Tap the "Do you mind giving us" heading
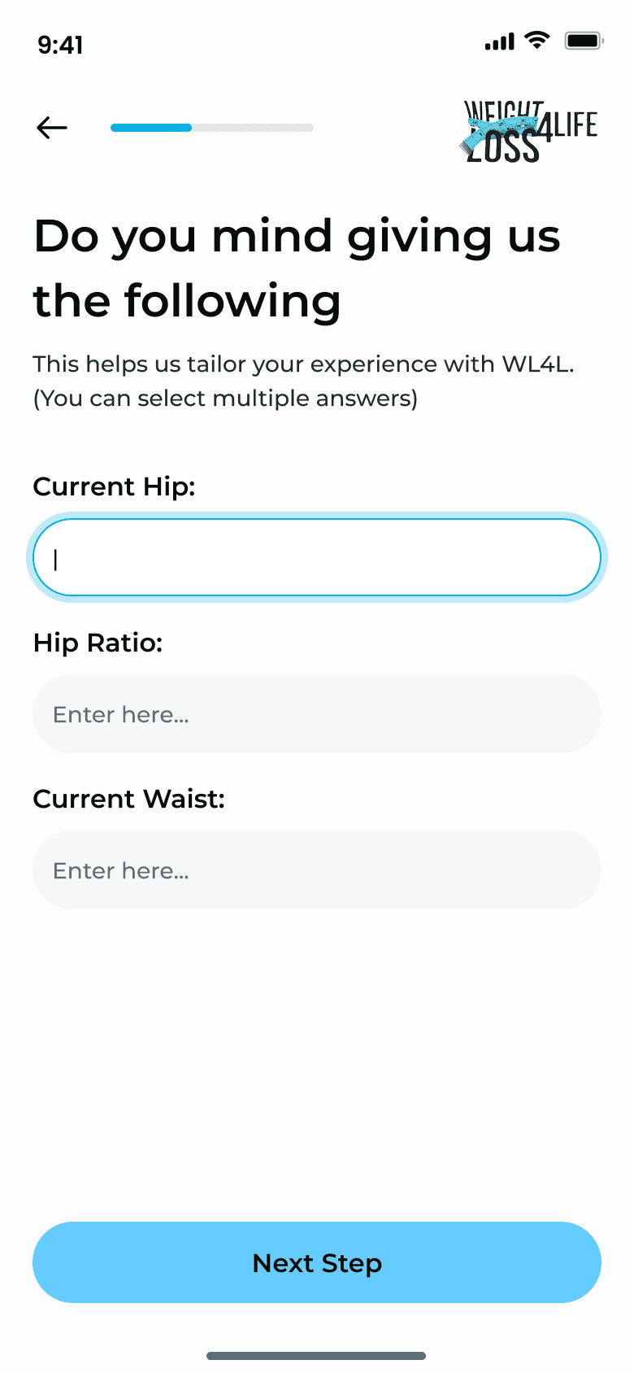 pos(297,237)
